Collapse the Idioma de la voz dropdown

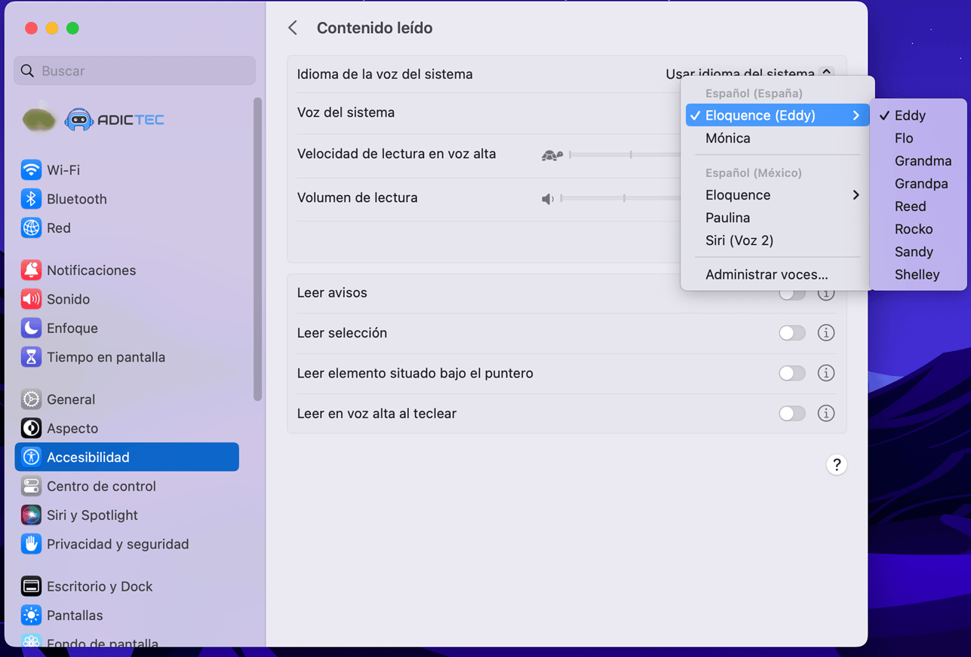pyautogui.click(x=826, y=72)
